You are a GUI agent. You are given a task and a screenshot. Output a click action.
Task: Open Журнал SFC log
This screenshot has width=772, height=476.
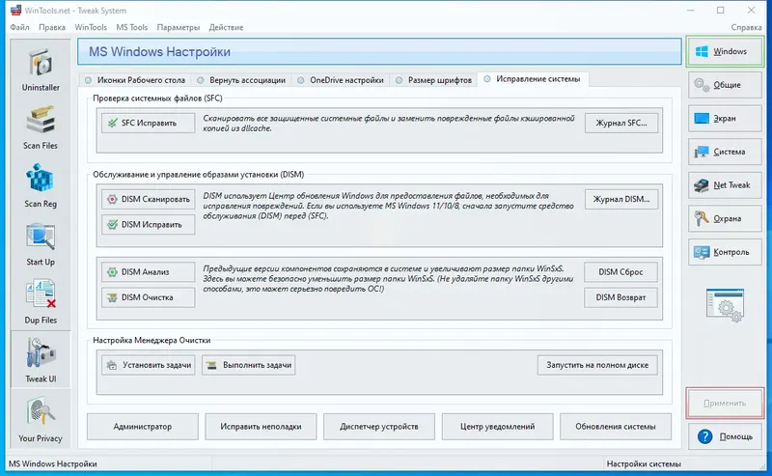point(621,124)
